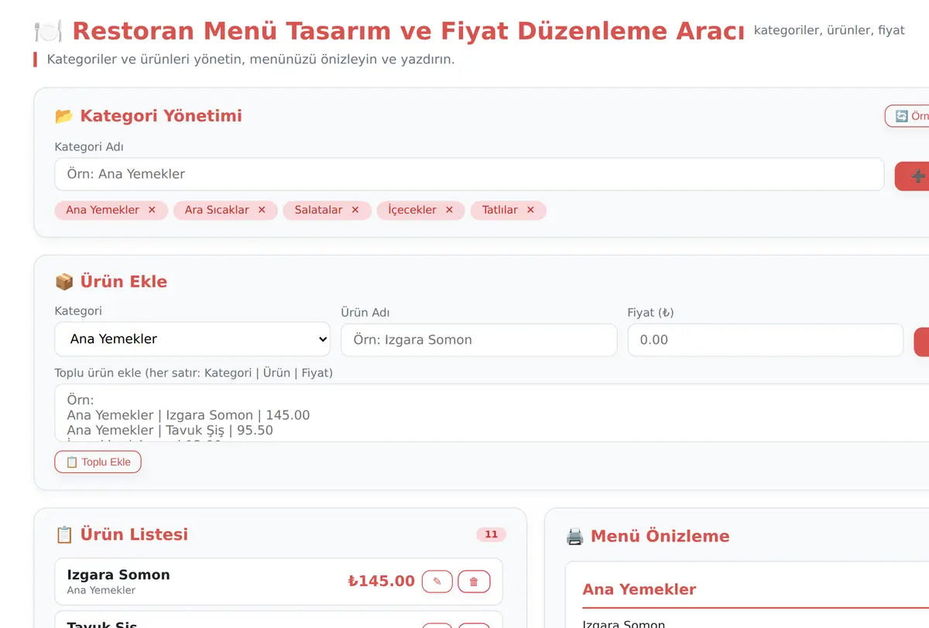This screenshot has width=929, height=628.
Task: Remove the Ana Yemekler category chip
Action: pos(152,210)
